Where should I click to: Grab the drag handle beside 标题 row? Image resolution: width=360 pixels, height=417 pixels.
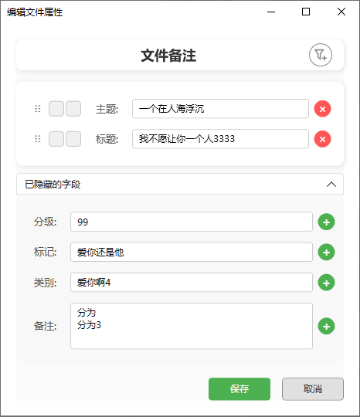click(x=38, y=139)
